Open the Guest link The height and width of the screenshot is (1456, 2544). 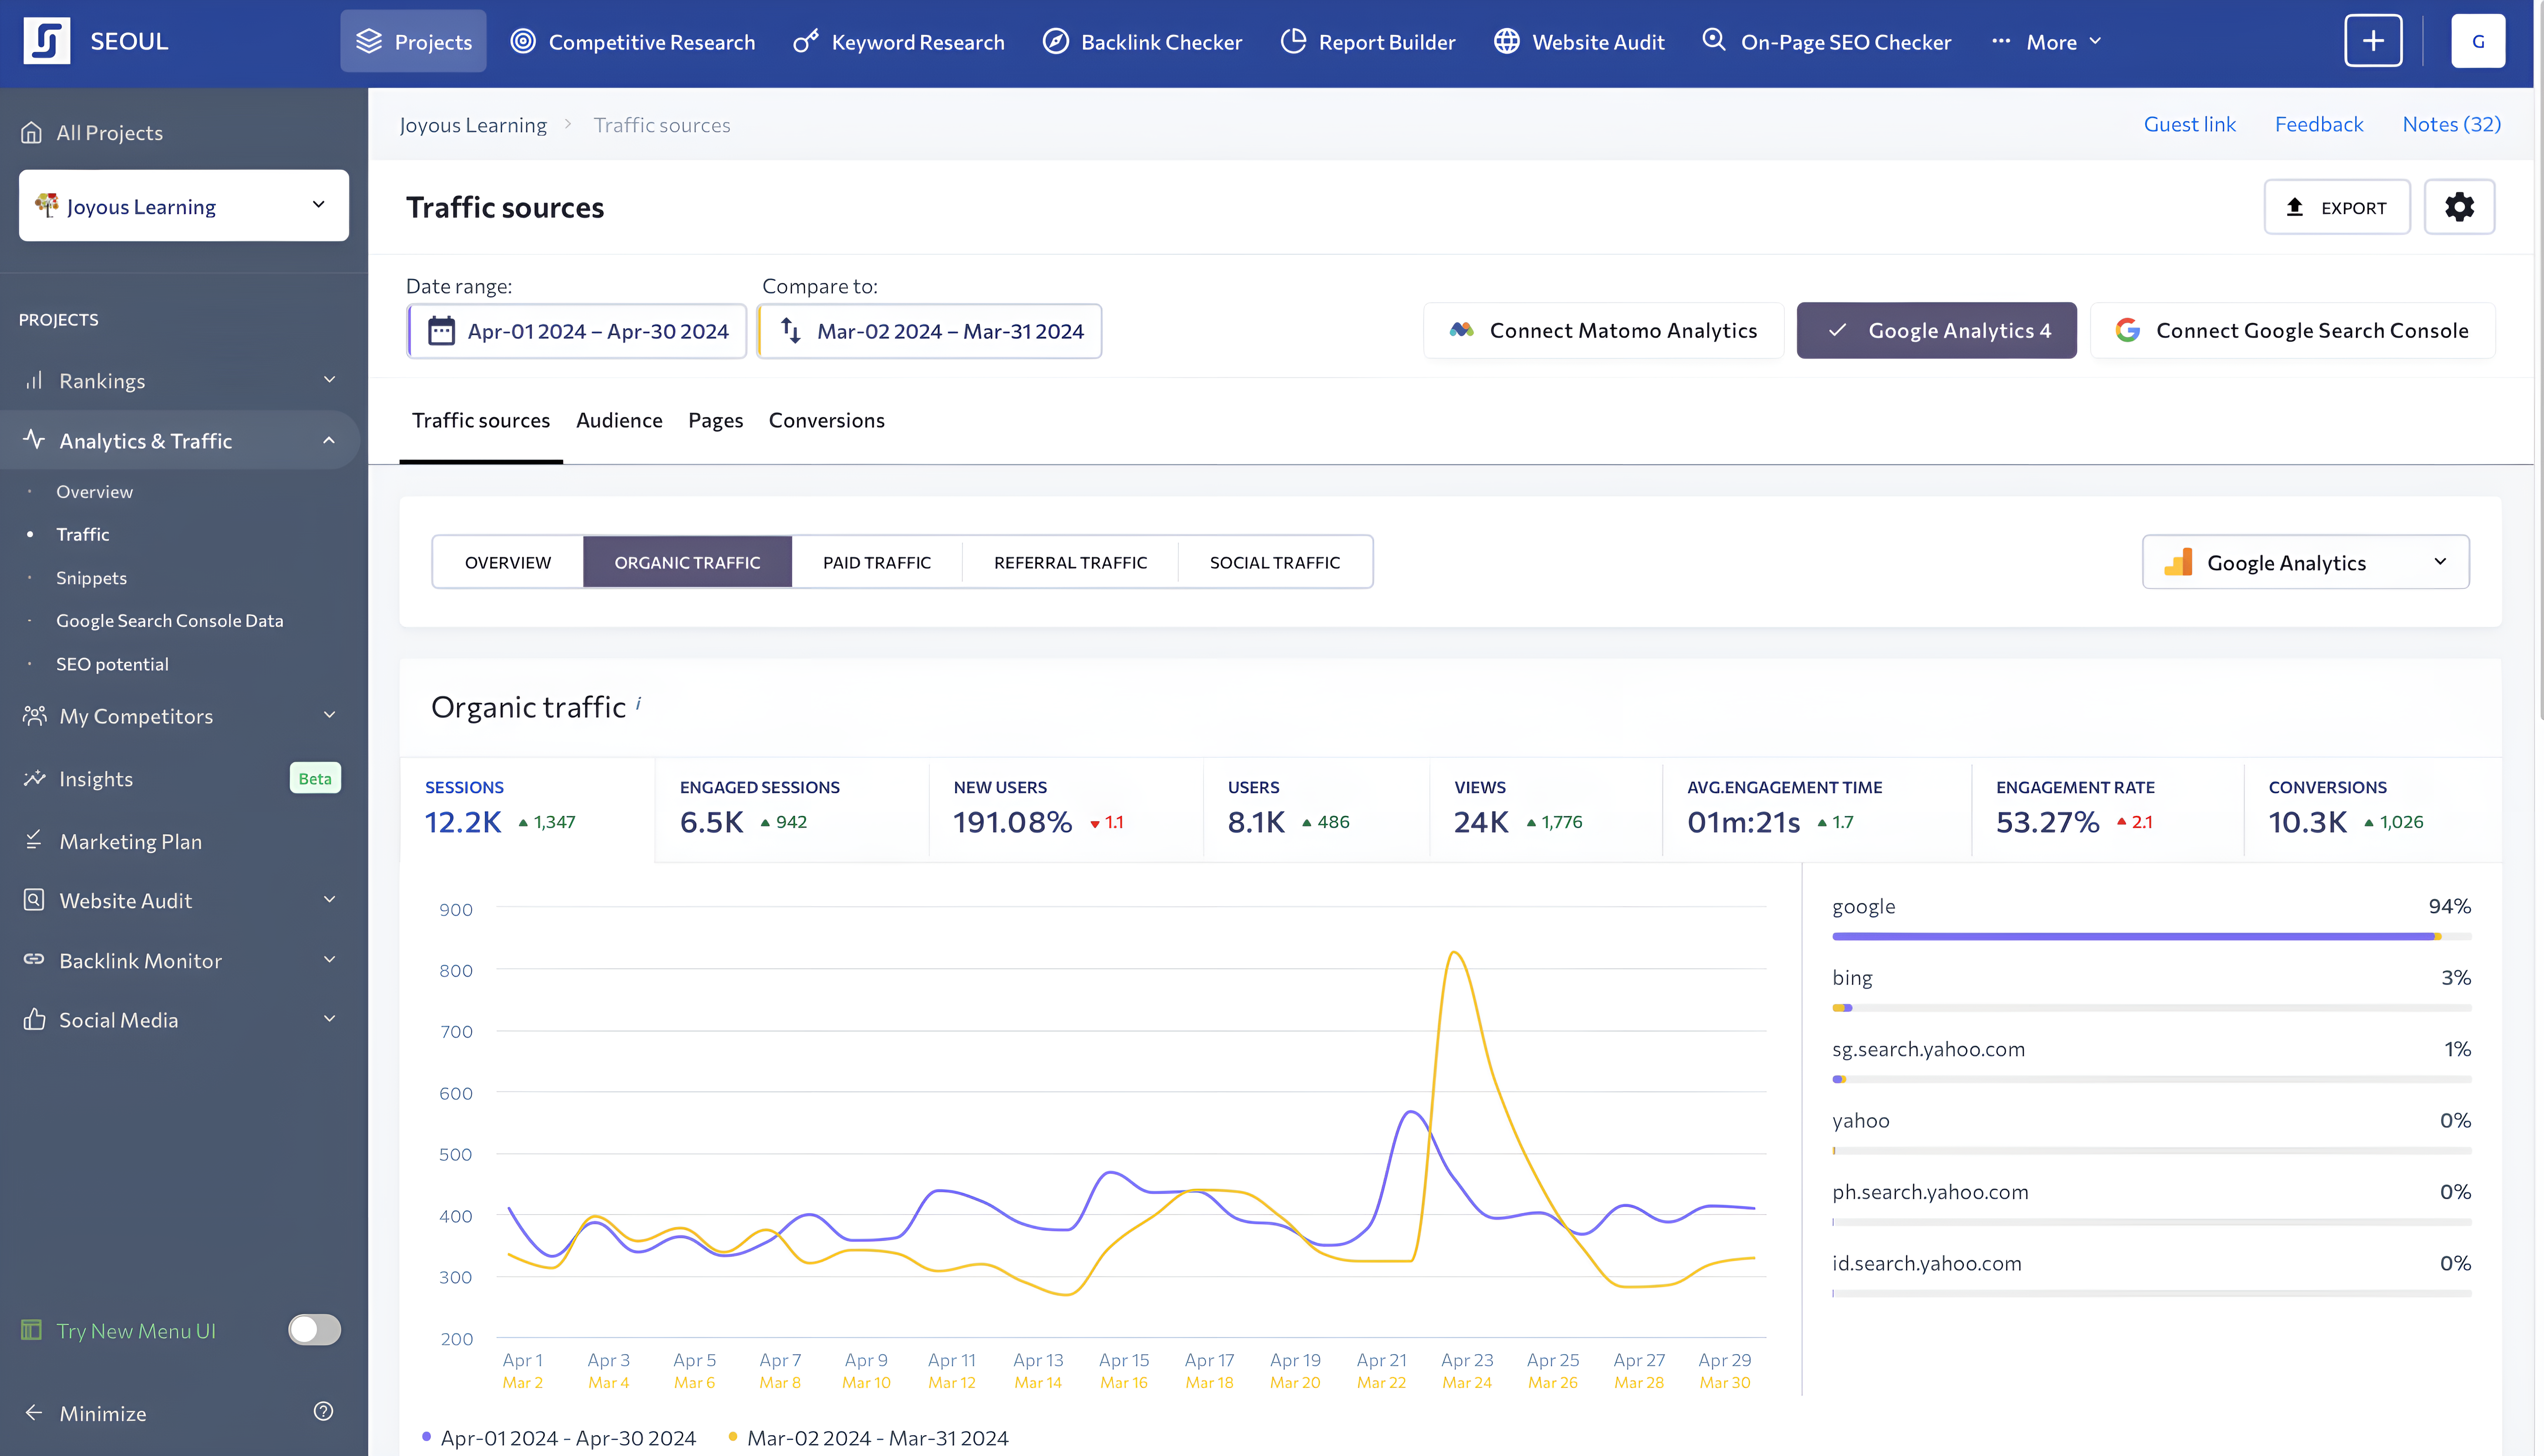(x=2189, y=124)
